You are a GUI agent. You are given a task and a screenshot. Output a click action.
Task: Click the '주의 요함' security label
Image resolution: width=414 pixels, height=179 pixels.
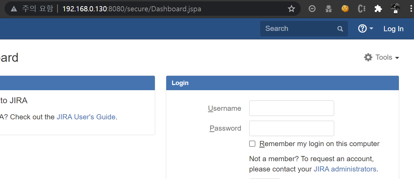click(38, 9)
